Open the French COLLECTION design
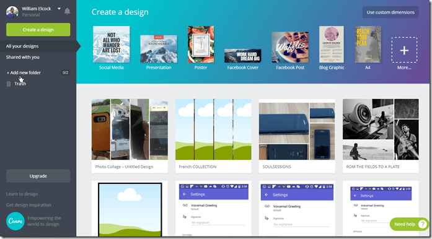 [213, 136]
